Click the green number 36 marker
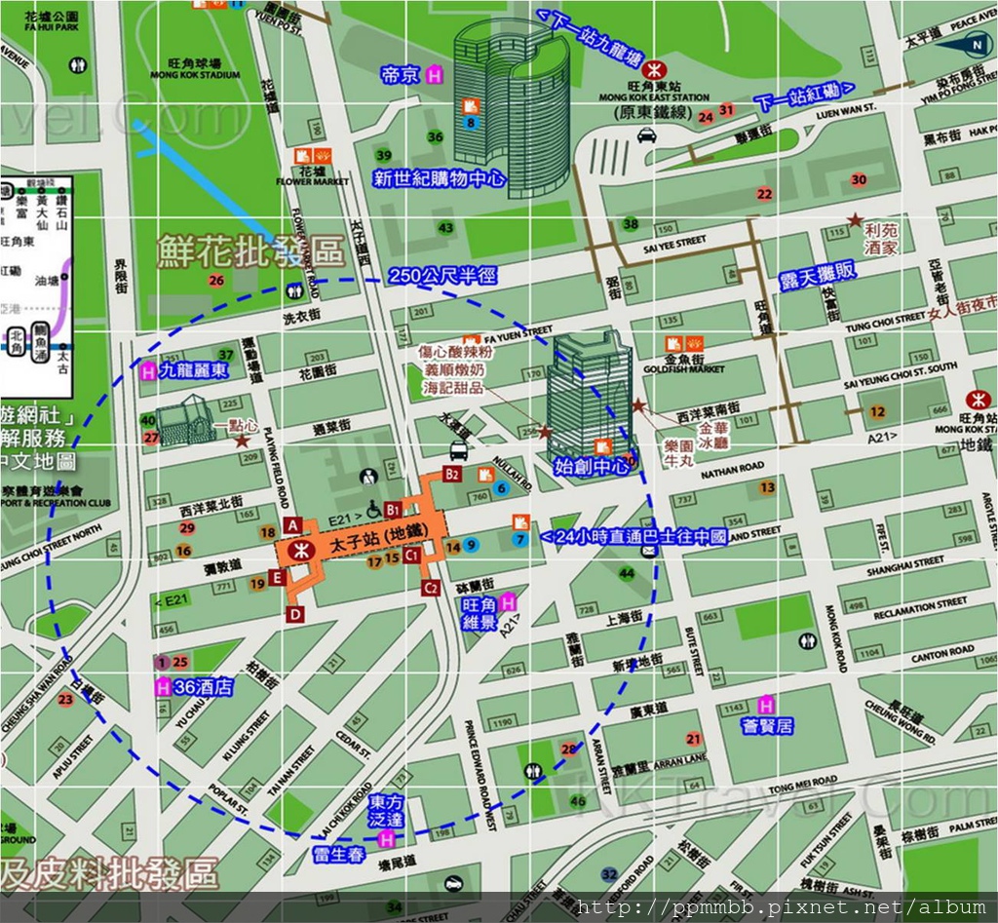 pyautogui.click(x=436, y=136)
